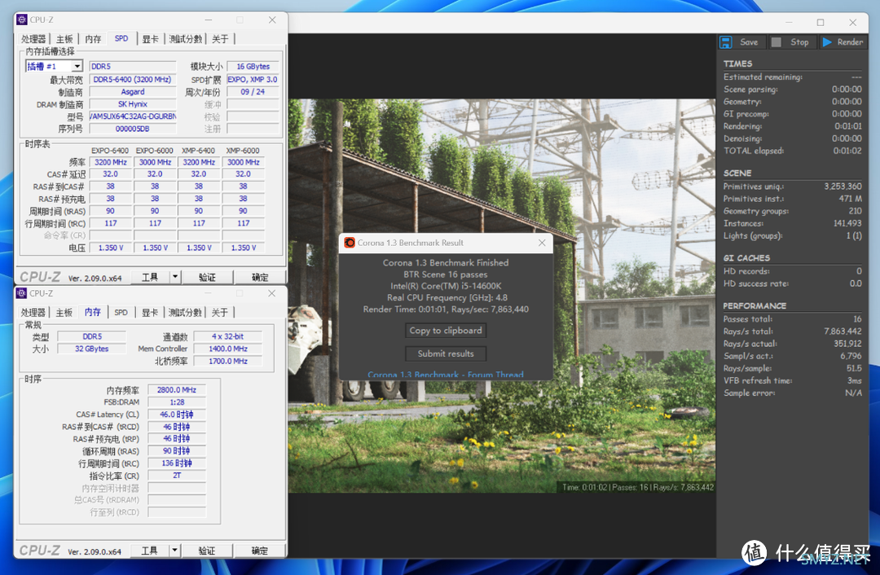Click the 工具 button in the memory CPU-Z window
The width and height of the screenshot is (880, 575).
[150, 551]
